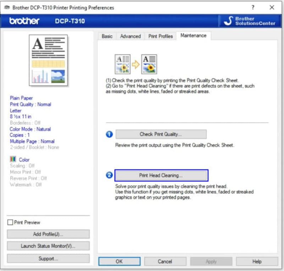Viewport: 284px width, 271px height.
Task: Toggle the Print Preview checkbox
Action: pyautogui.click(x=10, y=222)
